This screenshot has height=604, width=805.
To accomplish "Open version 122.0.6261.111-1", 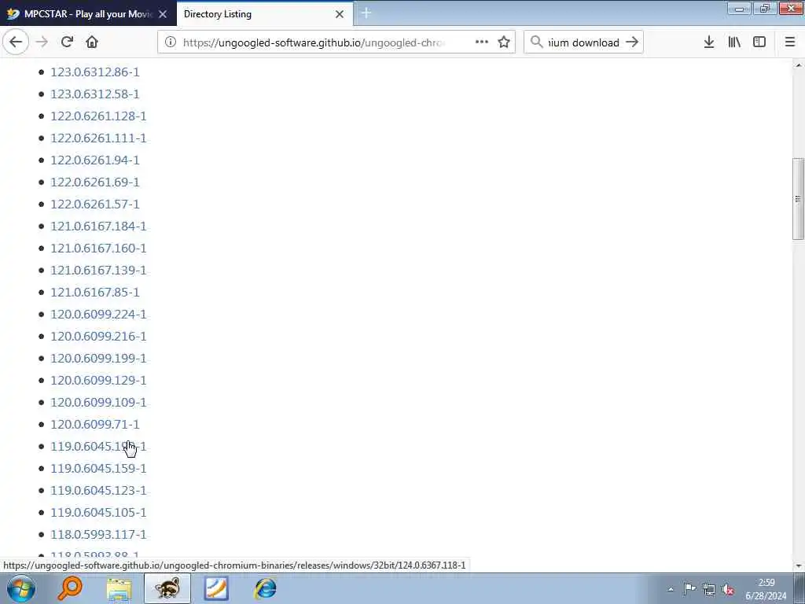I will click(x=98, y=138).
